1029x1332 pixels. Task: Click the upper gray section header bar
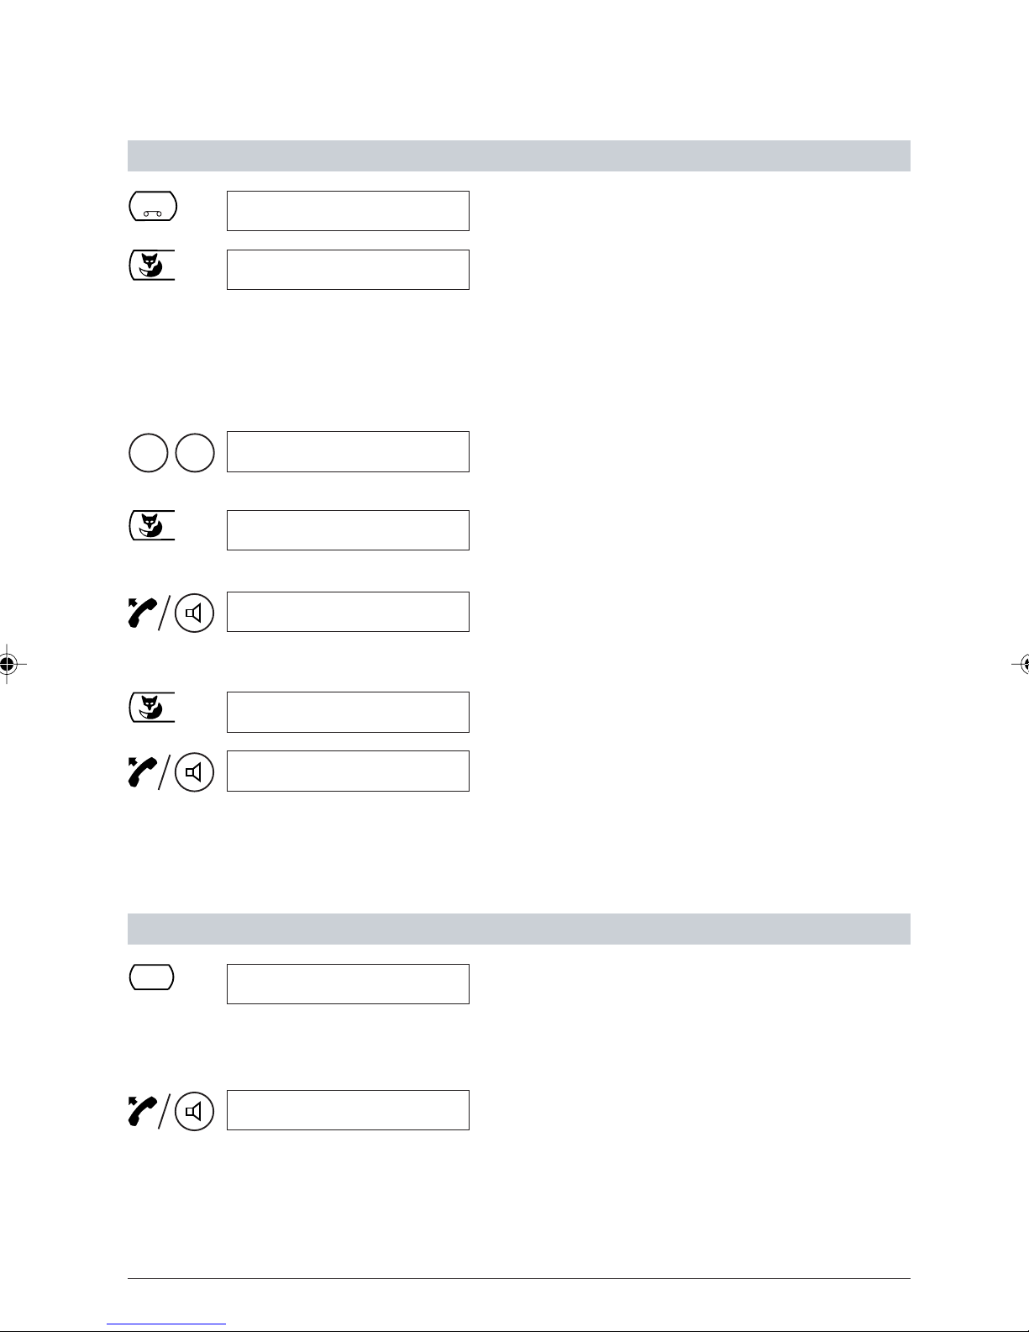pyautogui.click(x=519, y=155)
